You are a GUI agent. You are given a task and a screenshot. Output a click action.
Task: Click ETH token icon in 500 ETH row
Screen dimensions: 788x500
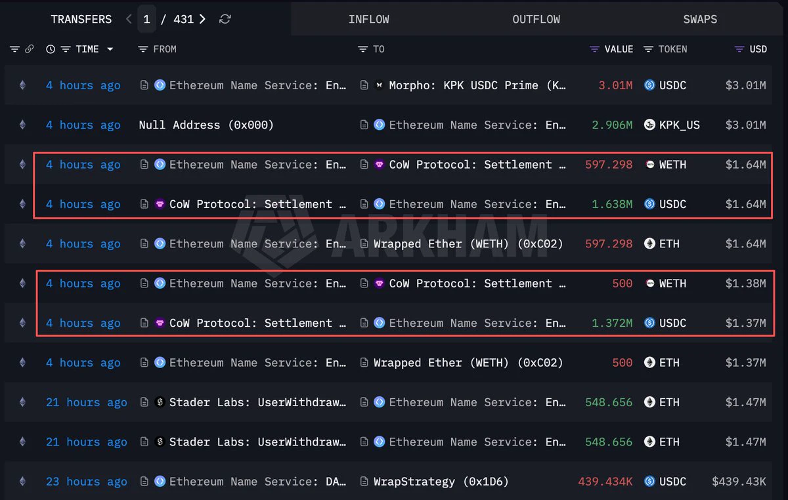(x=649, y=363)
